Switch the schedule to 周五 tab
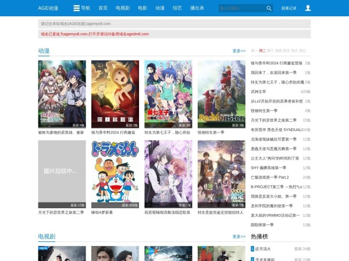 (287, 51)
